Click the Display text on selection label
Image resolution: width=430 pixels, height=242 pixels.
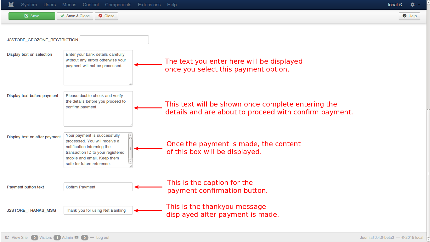tap(30, 55)
